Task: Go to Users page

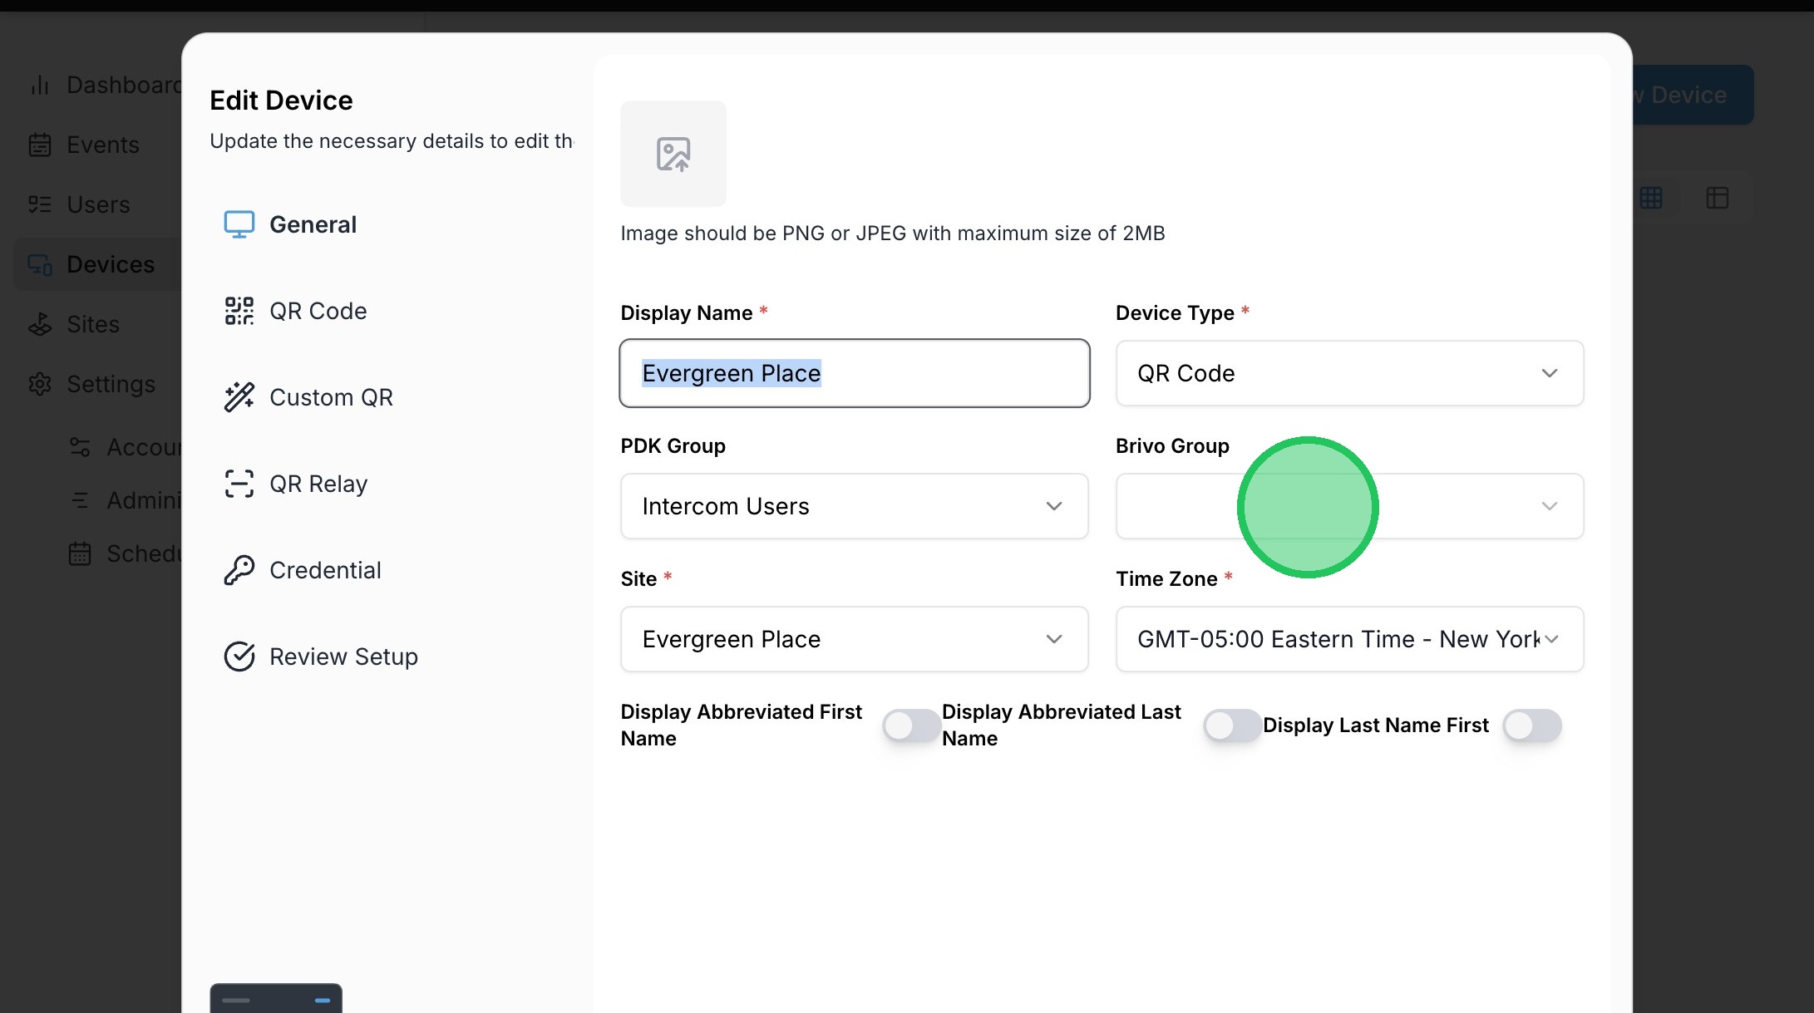Action: pos(98,204)
